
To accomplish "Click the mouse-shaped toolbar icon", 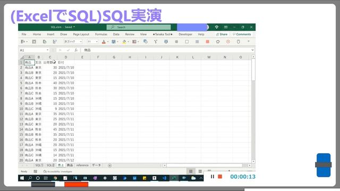I will click(239, 41).
